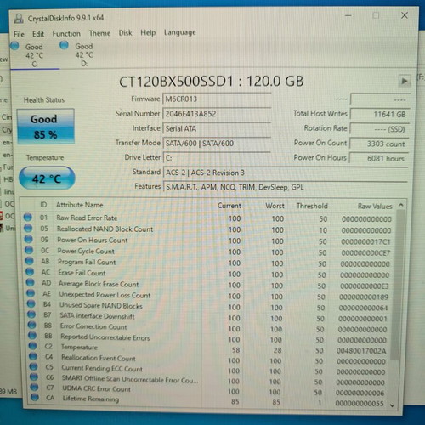Click the next disk arrow button
Viewport: 425px width, 425px height.
405,81
